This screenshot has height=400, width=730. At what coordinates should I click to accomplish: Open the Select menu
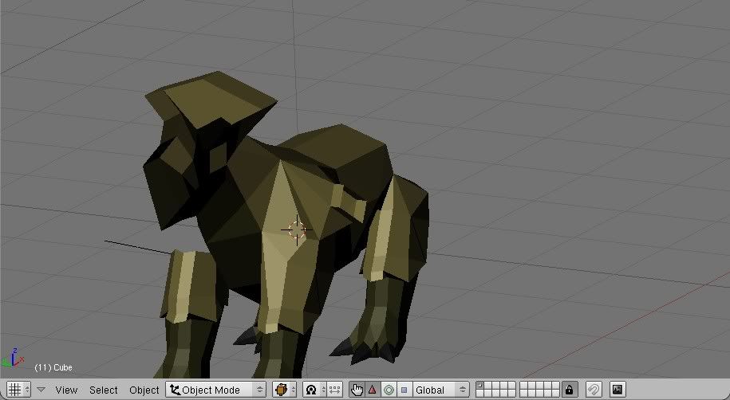103,390
